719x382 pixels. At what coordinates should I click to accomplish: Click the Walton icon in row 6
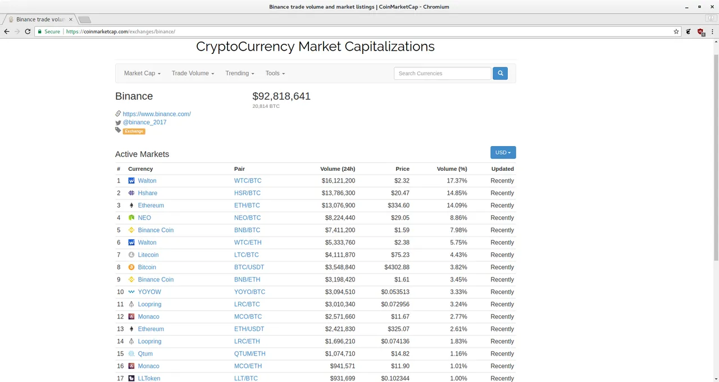pyautogui.click(x=131, y=243)
